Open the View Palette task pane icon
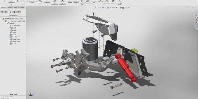 pyautogui.click(x=197, y=20)
